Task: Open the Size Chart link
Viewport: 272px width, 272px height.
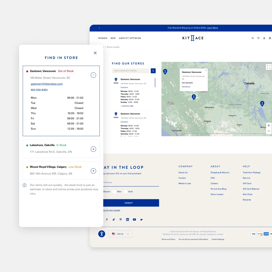Action: coord(248,194)
